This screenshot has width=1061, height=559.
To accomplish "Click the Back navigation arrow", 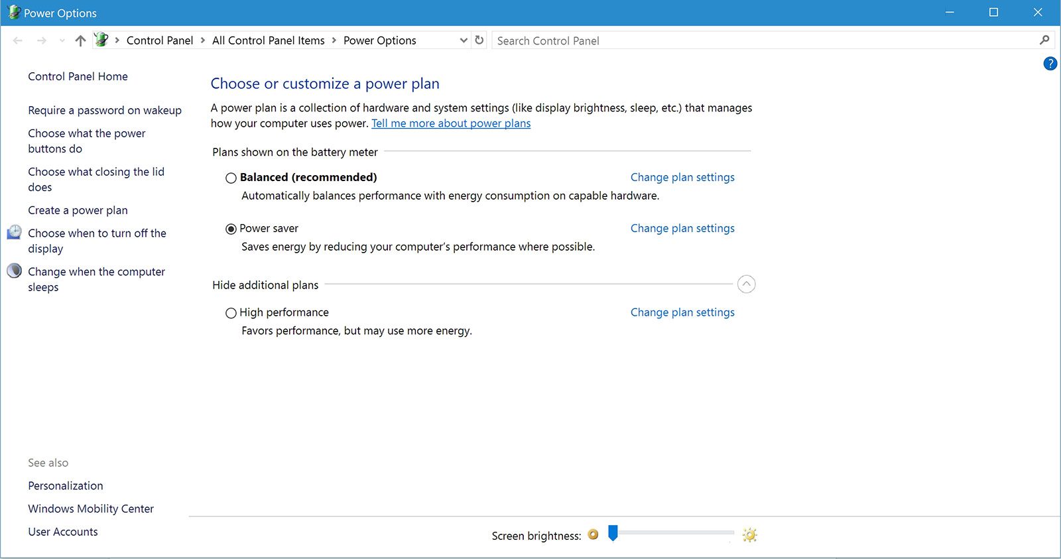I will click(x=18, y=40).
